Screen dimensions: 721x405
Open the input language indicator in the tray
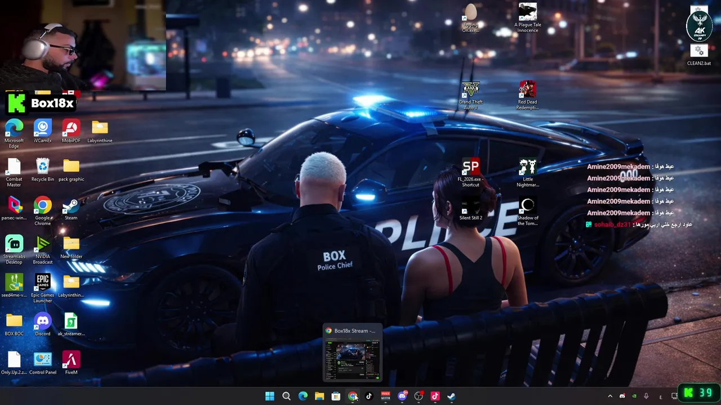point(661,397)
